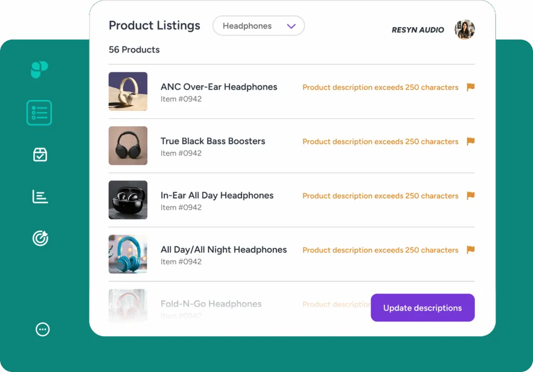Open the target goals sidebar icon
The height and width of the screenshot is (372, 533).
coord(40,238)
